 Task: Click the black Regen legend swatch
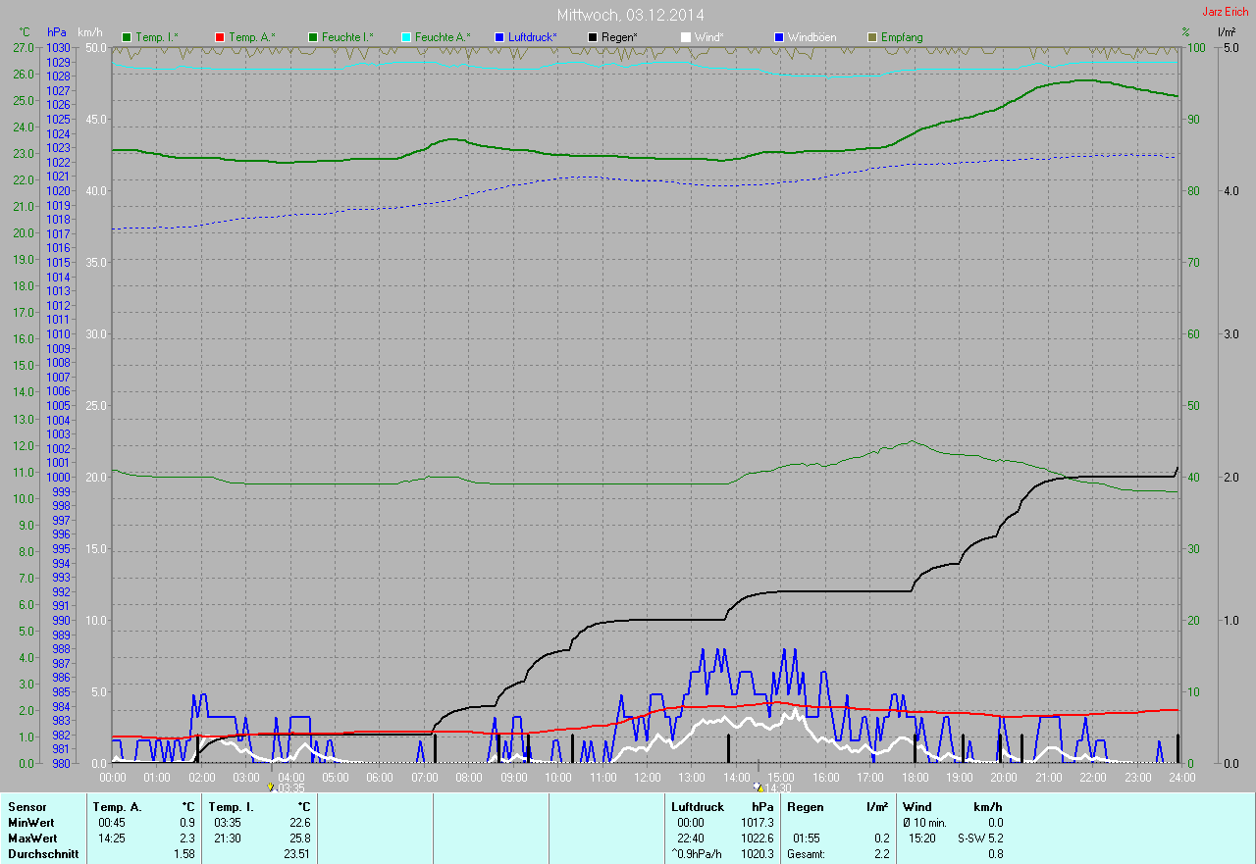593,37
